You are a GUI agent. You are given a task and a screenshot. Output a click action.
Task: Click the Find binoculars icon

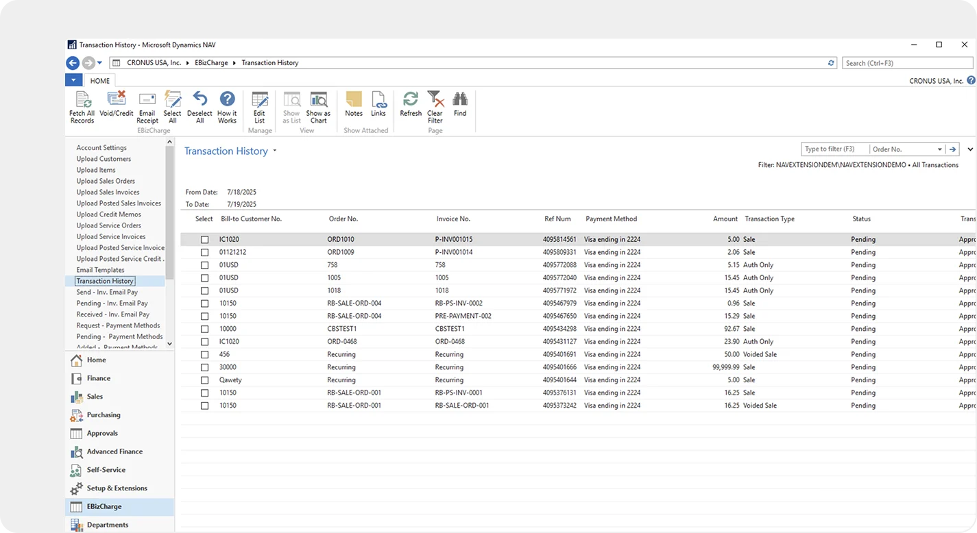pyautogui.click(x=460, y=104)
